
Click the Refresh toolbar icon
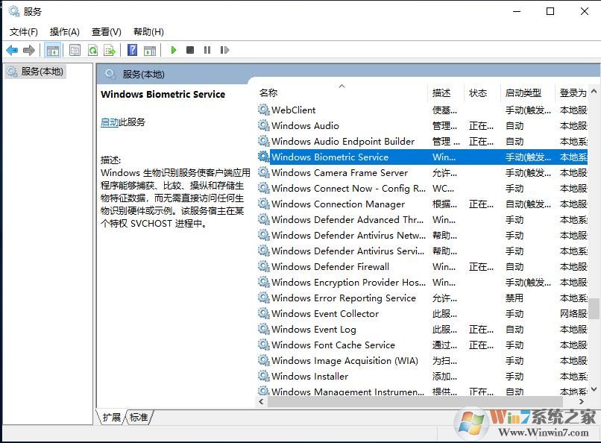(92, 50)
